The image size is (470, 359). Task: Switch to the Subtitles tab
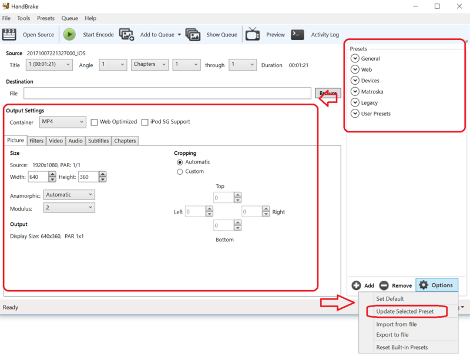coord(98,141)
